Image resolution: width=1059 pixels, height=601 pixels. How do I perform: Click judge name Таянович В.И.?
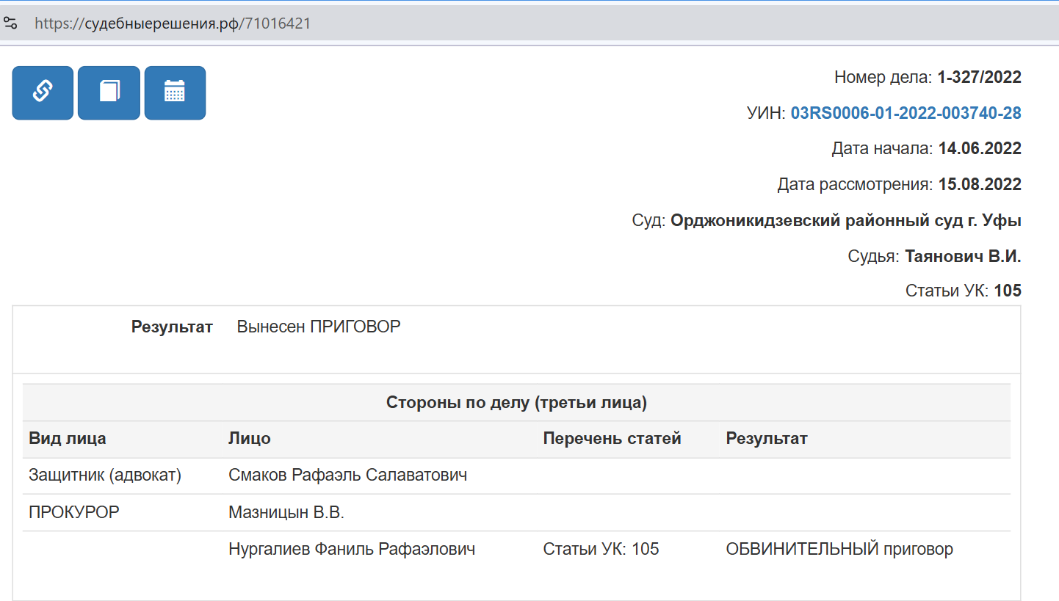pyautogui.click(x=963, y=256)
